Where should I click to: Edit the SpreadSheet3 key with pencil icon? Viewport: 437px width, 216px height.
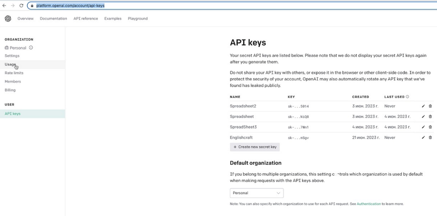(423, 127)
